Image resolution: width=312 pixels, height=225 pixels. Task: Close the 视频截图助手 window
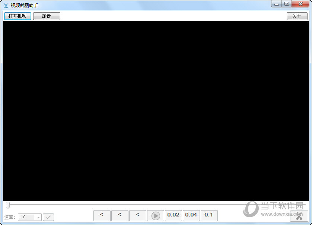coord(300,4)
